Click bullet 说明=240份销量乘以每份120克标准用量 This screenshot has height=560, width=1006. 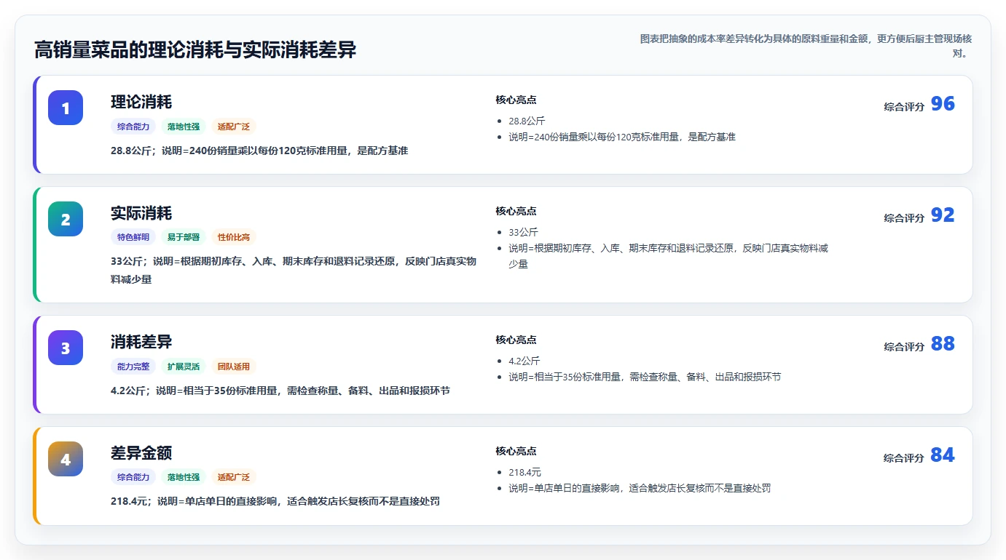click(x=622, y=137)
